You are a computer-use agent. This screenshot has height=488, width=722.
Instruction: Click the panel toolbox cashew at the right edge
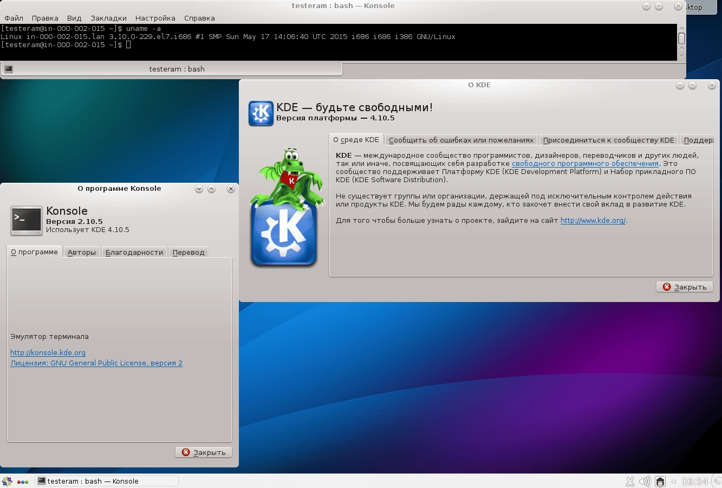click(716, 481)
